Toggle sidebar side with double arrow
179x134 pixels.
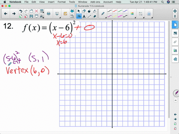click(x=176, y=100)
